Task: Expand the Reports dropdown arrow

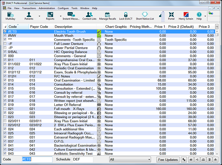Action: (60, 16)
